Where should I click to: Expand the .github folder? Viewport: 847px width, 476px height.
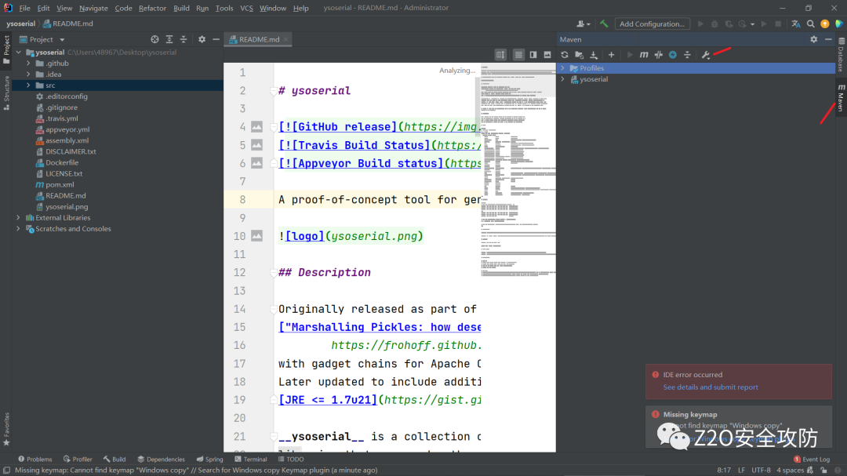(x=28, y=64)
